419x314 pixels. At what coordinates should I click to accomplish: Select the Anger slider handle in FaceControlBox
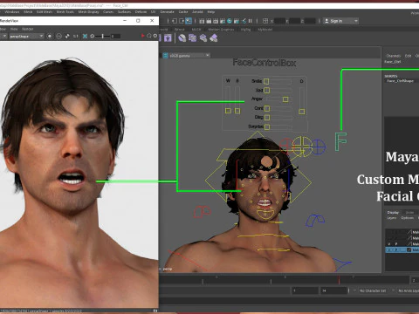pyautogui.click(x=285, y=99)
